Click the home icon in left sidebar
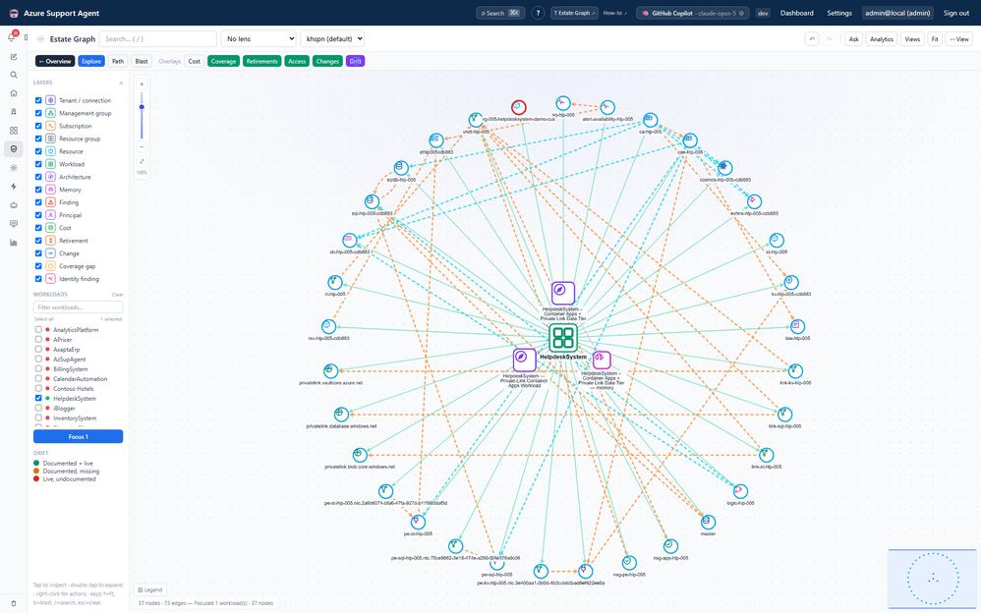981x613 pixels. coord(13,93)
